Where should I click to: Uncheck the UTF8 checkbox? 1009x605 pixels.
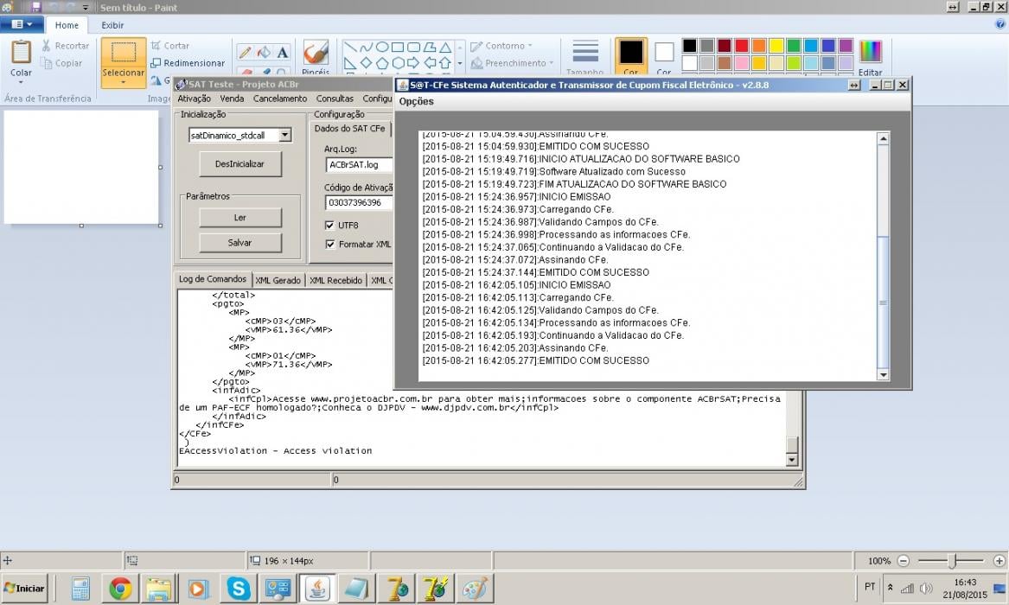(329, 225)
